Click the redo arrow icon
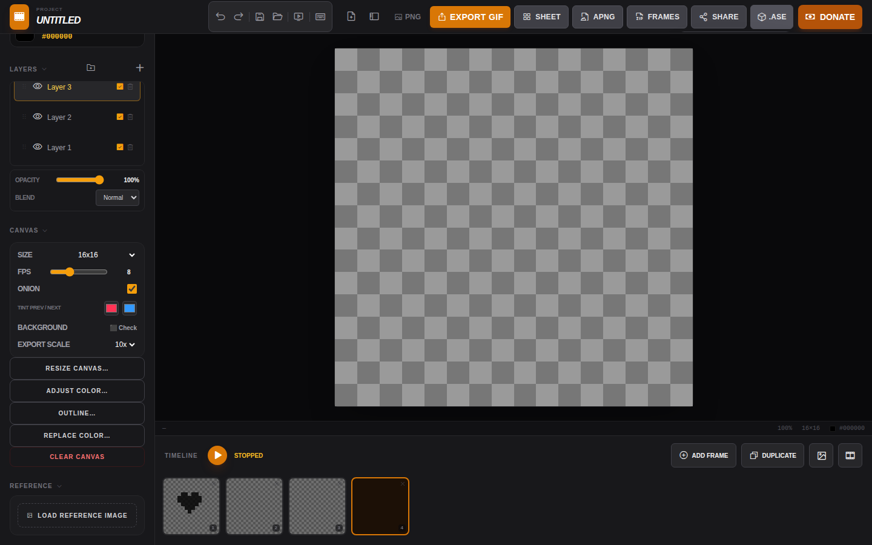The height and width of the screenshot is (545, 872). (239, 17)
